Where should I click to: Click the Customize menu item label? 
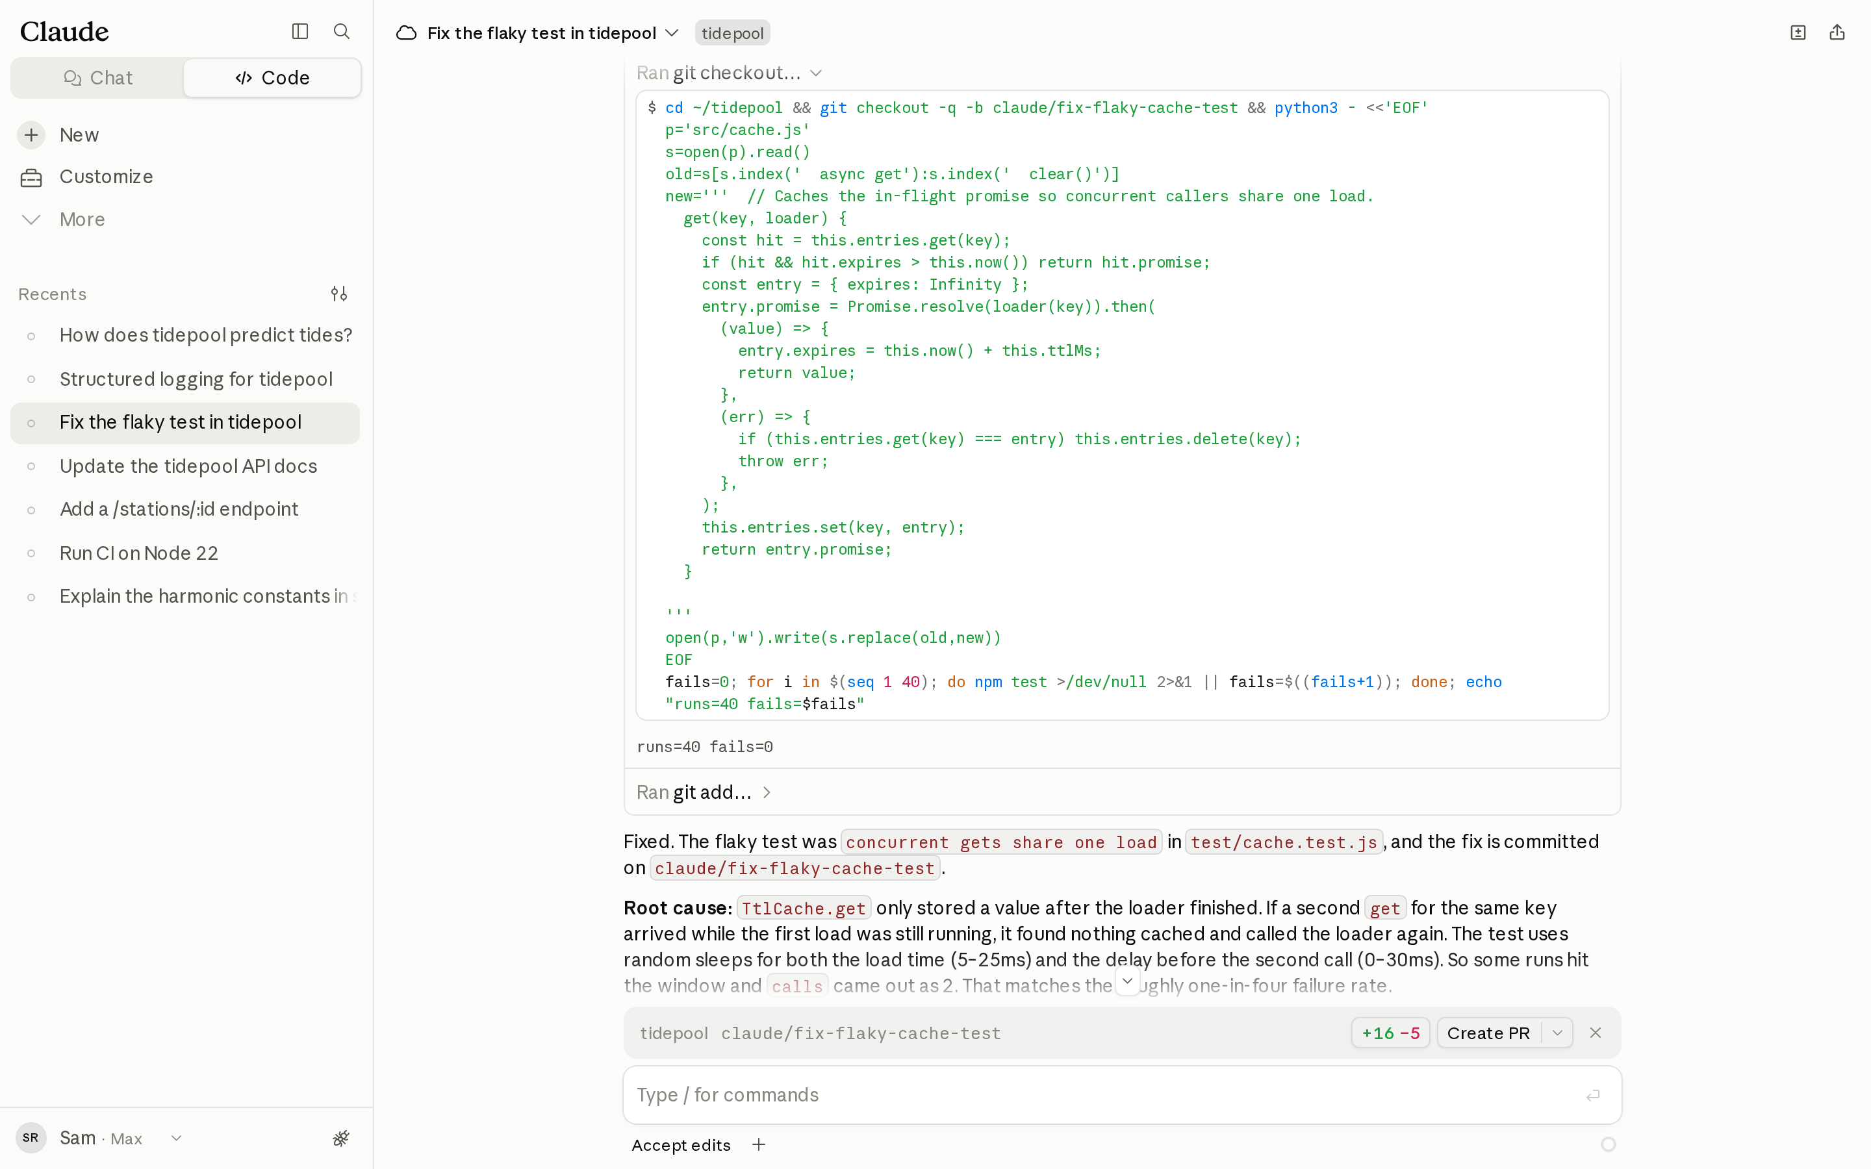click(106, 177)
